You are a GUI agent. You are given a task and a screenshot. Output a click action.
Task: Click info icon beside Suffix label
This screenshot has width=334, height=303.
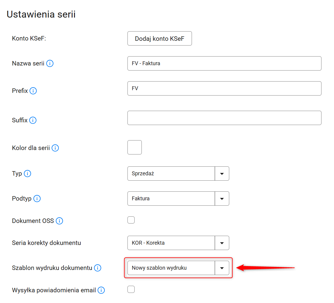point(33,120)
